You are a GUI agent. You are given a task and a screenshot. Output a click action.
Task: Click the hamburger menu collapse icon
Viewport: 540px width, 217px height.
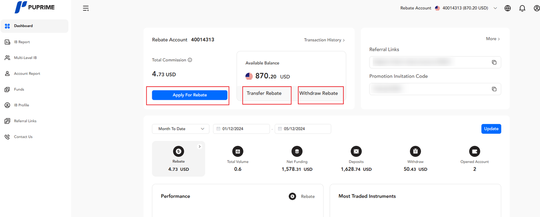point(86,8)
